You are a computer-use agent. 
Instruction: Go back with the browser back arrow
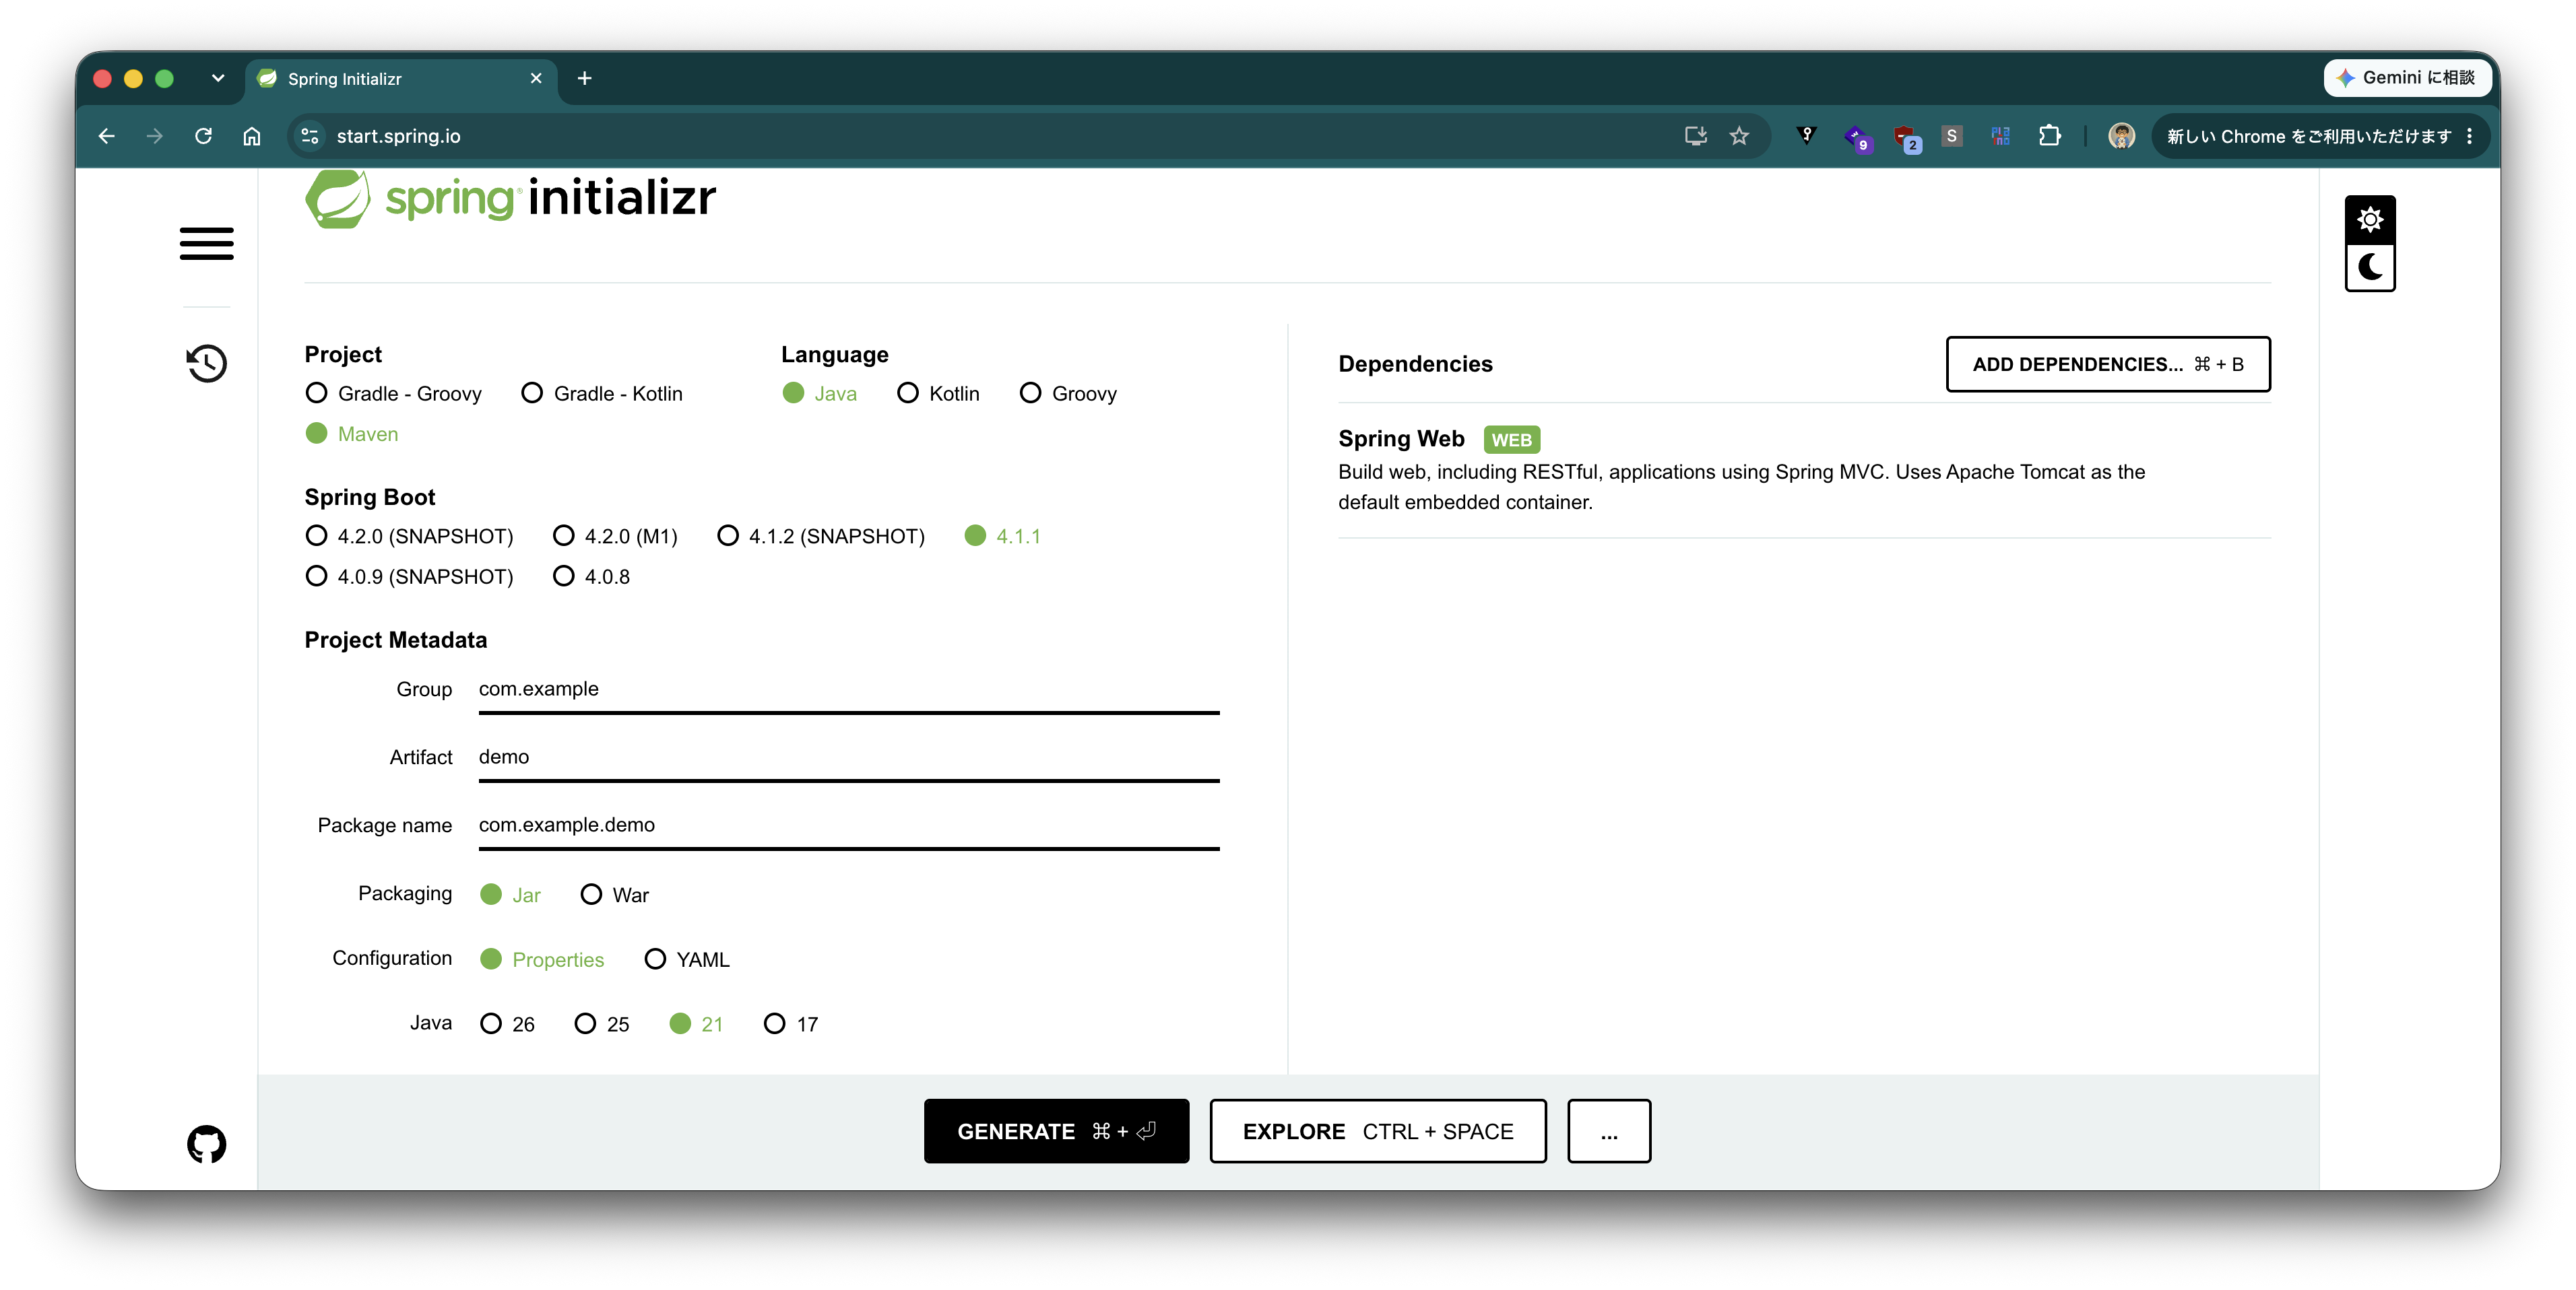(x=107, y=136)
